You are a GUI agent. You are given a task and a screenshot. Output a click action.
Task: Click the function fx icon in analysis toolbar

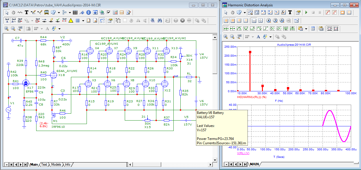(283, 12)
